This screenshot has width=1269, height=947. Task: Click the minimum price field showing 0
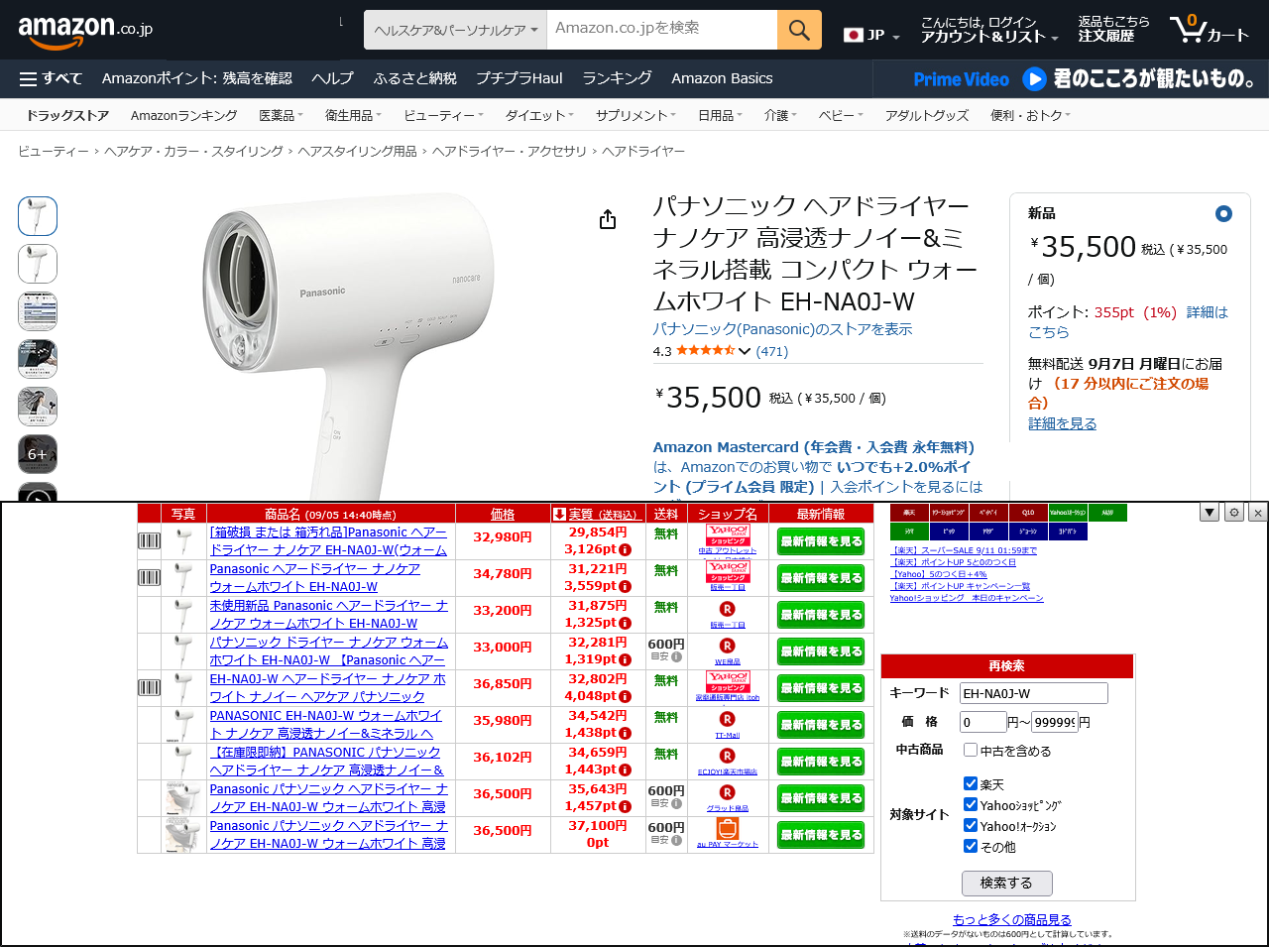[982, 722]
